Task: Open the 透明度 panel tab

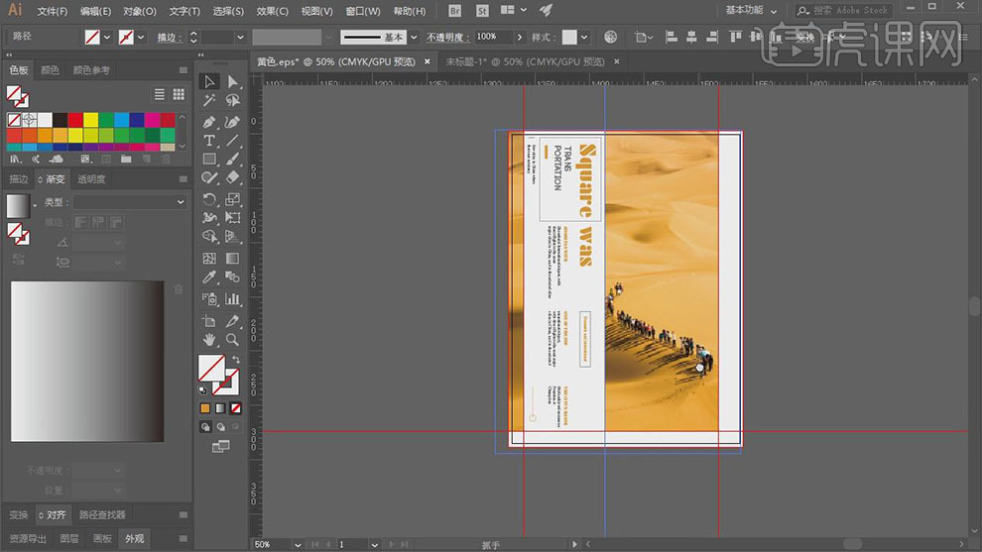Action: coord(90,179)
